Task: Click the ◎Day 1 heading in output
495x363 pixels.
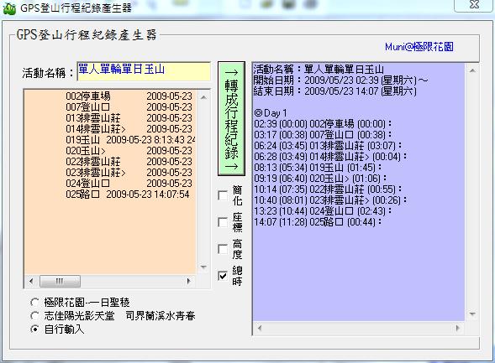Action: (271, 113)
